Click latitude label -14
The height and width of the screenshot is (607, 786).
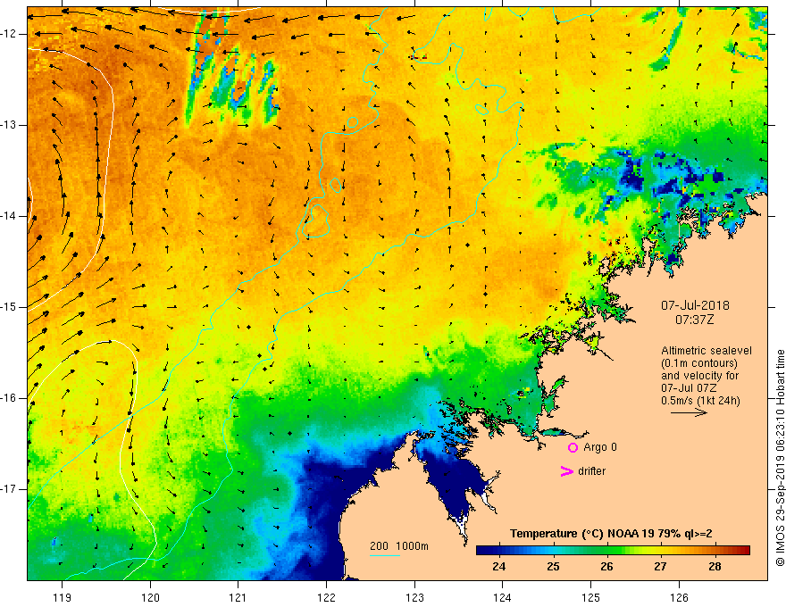(x=10, y=216)
